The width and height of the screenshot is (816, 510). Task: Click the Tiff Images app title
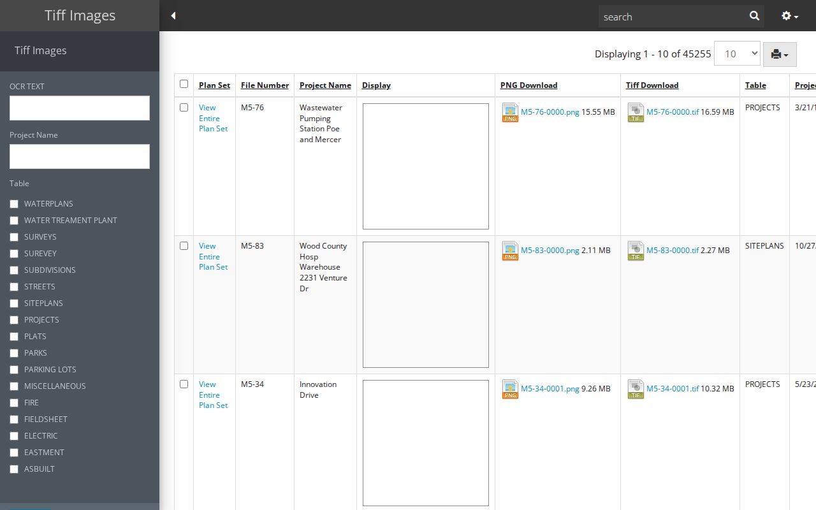pyautogui.click(x=80, y=15)
